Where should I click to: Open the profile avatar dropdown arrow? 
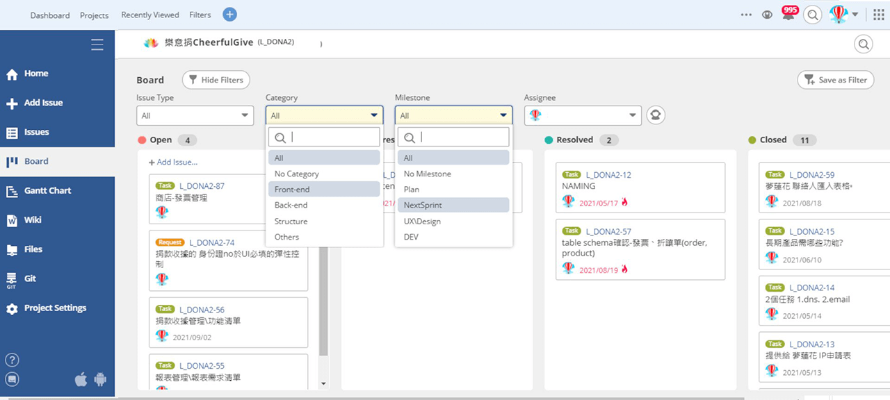[x=855, y=14]
